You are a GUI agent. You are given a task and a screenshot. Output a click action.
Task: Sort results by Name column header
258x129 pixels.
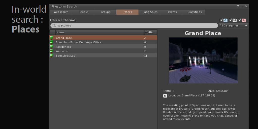[100, 32]
